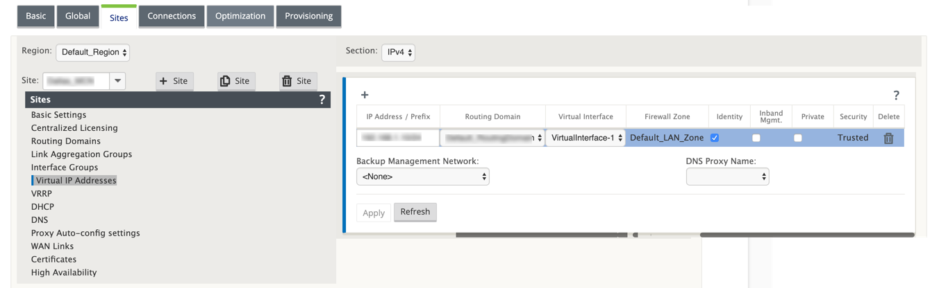Click the add Site button
Image resolution: width=930 pixels, height=288 pixels.
174,81
